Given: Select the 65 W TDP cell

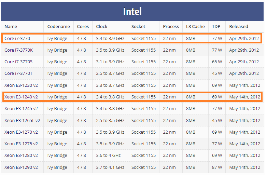Looking at the screenshot, I should pyautogui.click(x=217, y=62).
